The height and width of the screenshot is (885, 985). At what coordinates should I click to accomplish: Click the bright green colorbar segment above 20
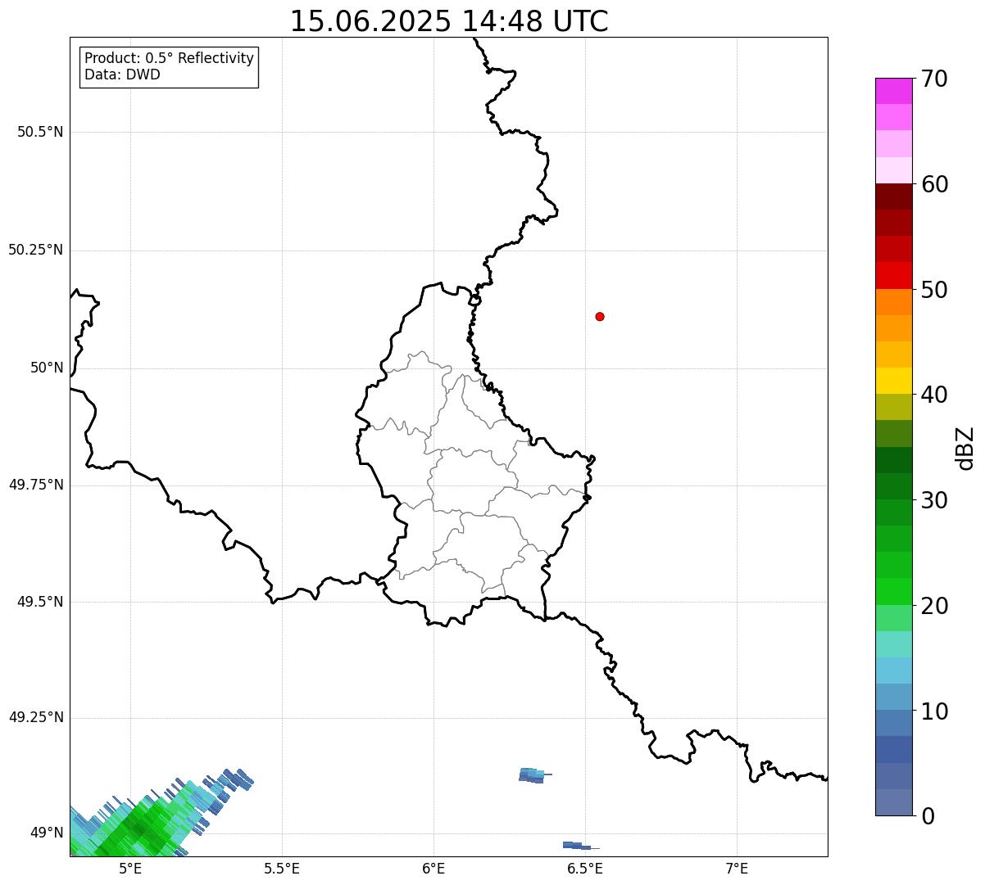(893, 592)
